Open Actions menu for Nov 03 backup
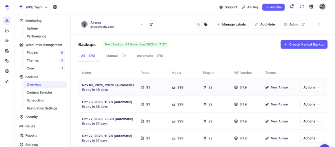Viewport: 335px width, 147px height. pyautogui.click(x=312, y=87)
